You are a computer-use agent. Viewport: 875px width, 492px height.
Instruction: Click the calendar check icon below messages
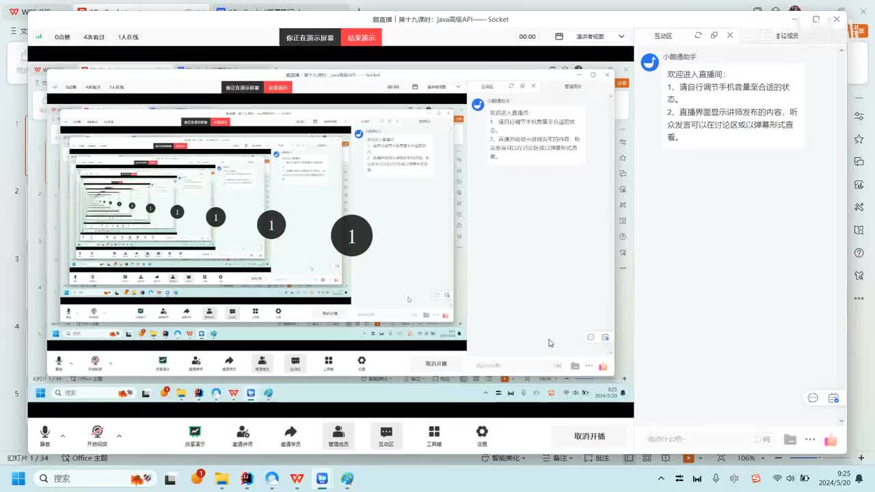833,398
